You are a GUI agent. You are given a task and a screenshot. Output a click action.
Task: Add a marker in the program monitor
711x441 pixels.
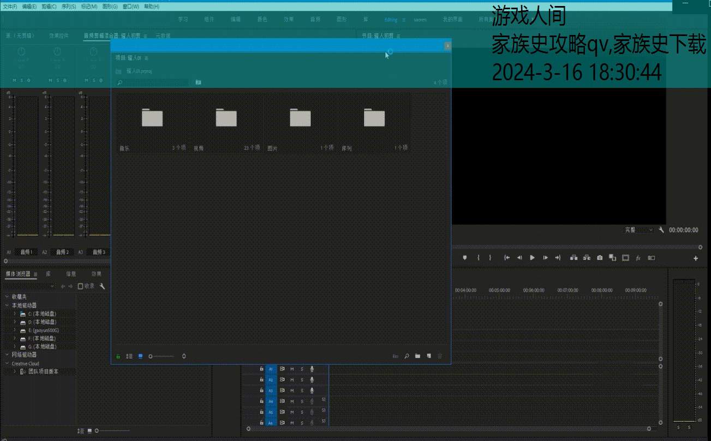tap(465, 258)
